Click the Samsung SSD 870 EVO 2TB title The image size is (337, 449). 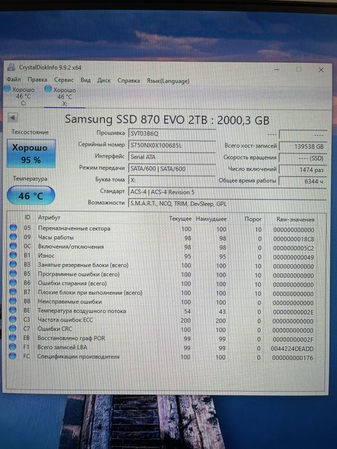coord(167,119)
